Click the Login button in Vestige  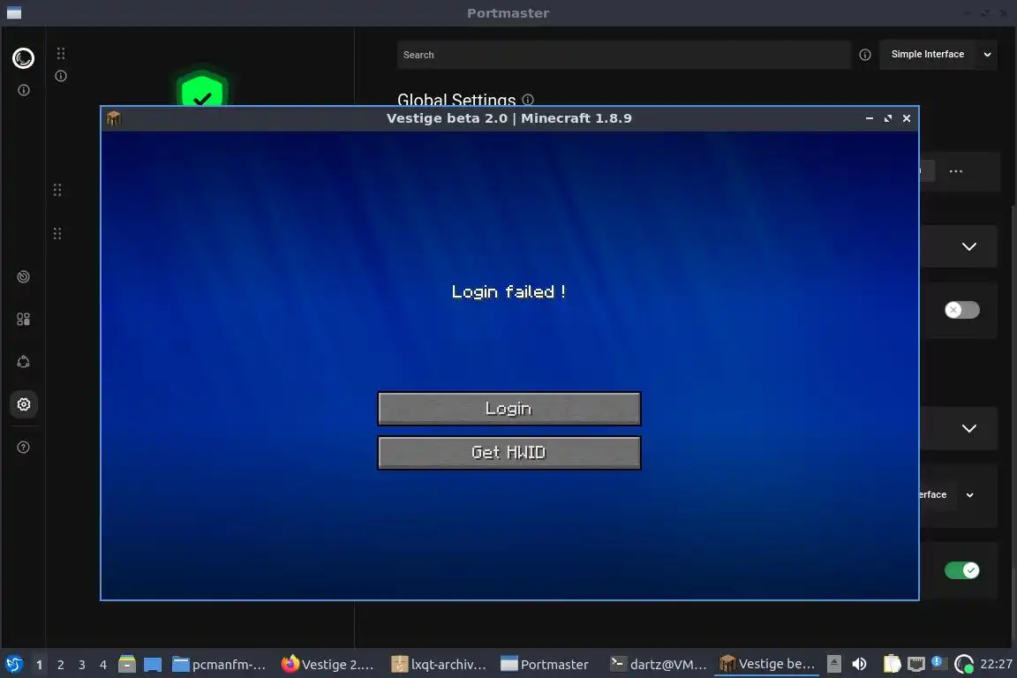click(x=509, y=408)
